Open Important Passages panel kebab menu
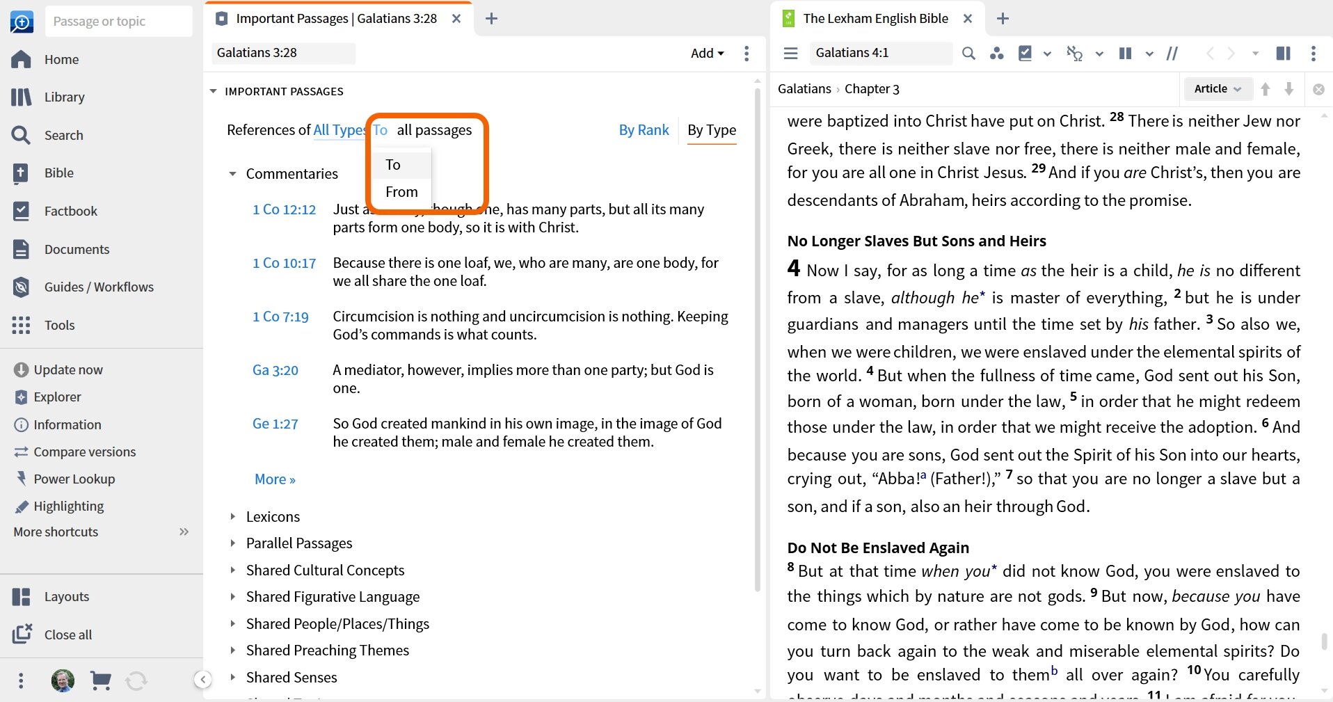The image size is (1333, 702). click(x=747, y=53)
